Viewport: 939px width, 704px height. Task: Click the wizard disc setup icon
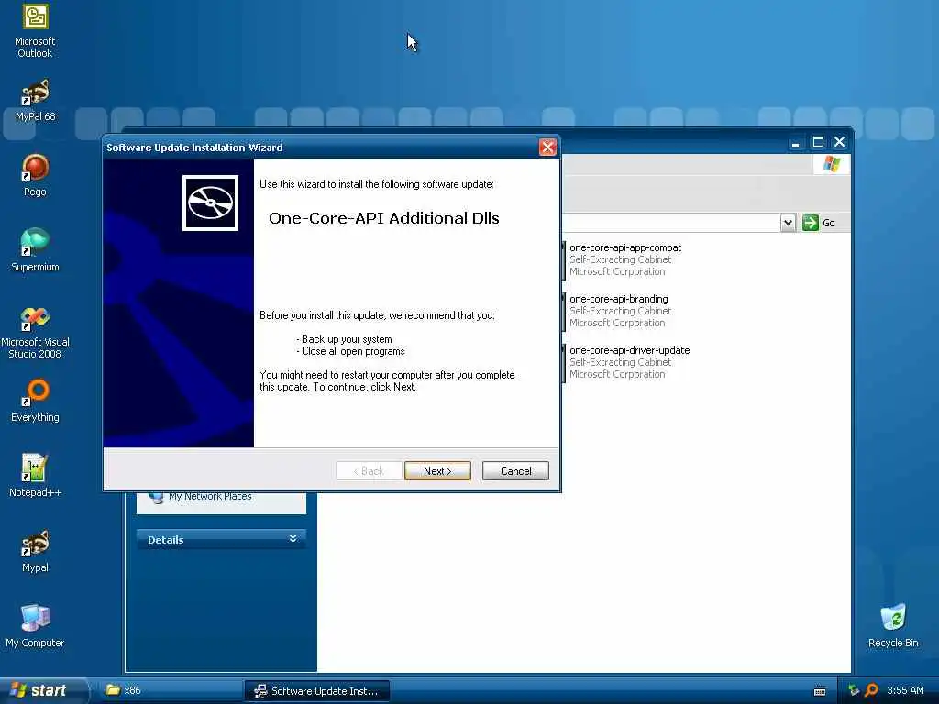click(x=210, y=203)
